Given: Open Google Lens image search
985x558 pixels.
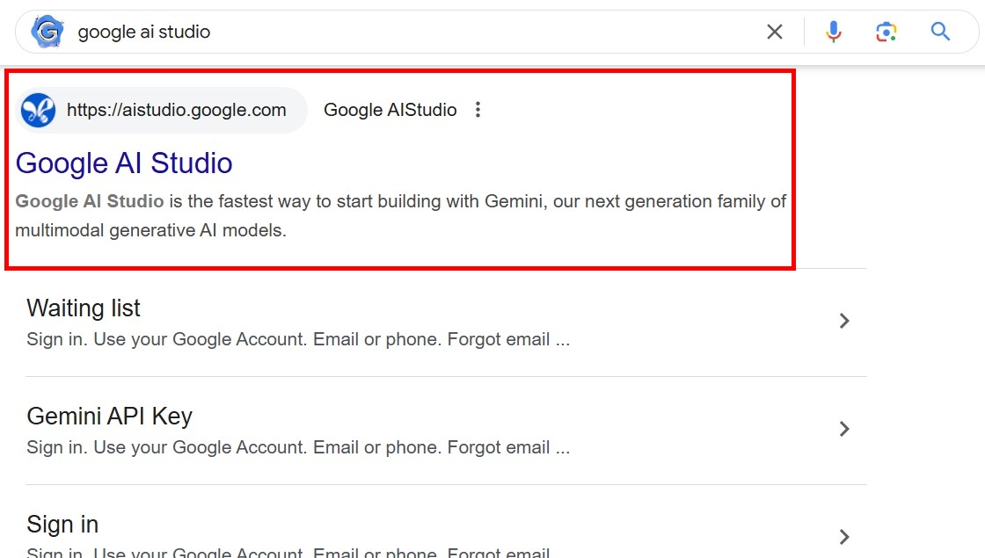Looking at the screenshot, I should (886, 33).
